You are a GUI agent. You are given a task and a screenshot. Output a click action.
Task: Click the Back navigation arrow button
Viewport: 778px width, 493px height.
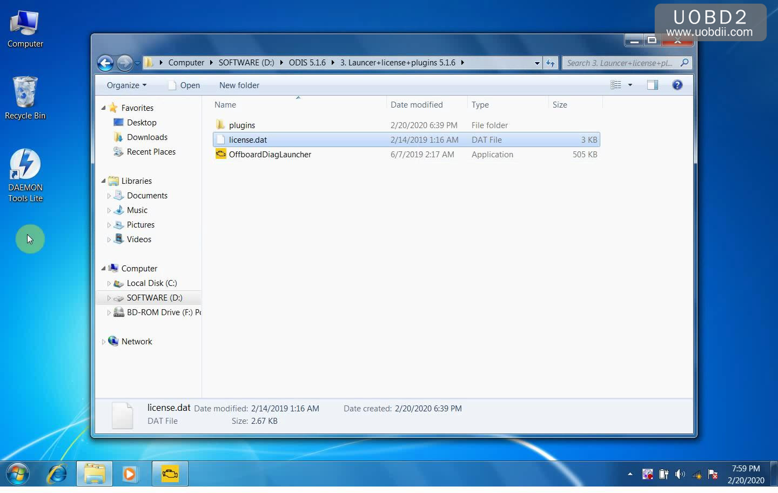coord(105,63)
